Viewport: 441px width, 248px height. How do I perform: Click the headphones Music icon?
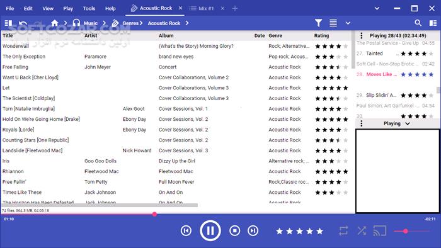[76, 23]
